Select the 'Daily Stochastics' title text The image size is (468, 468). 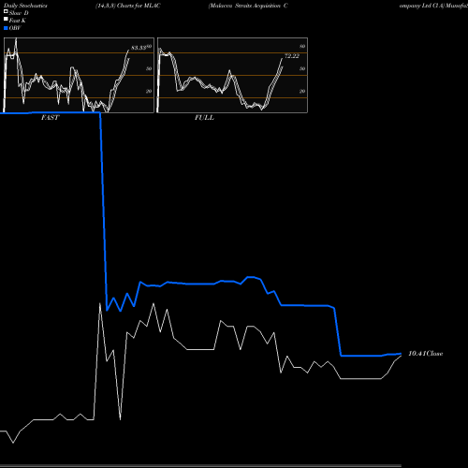(x=25, y=6)
